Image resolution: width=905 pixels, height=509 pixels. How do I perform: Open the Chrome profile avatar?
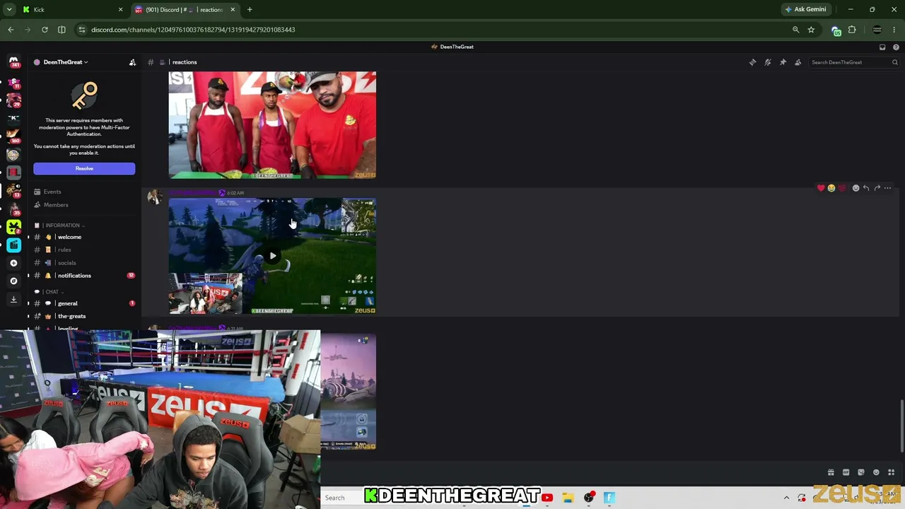(877, 30)
